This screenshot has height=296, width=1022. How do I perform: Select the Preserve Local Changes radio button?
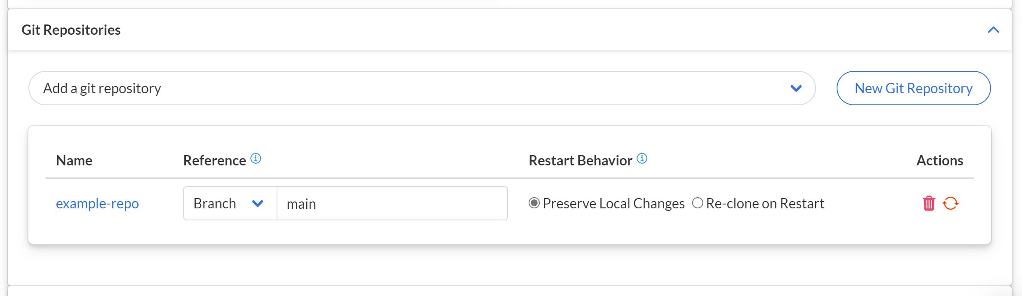tap(534, 203)
